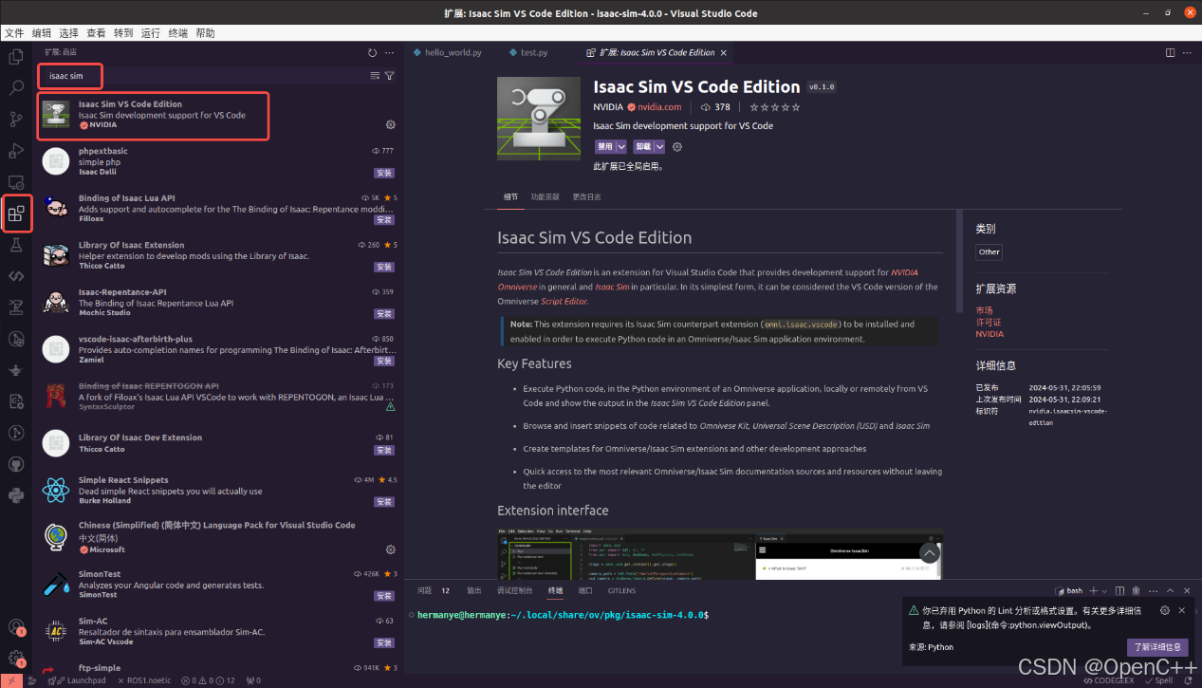1202x688 pixels.
Task: Clear extension search results
Action: tap(375, 76)
